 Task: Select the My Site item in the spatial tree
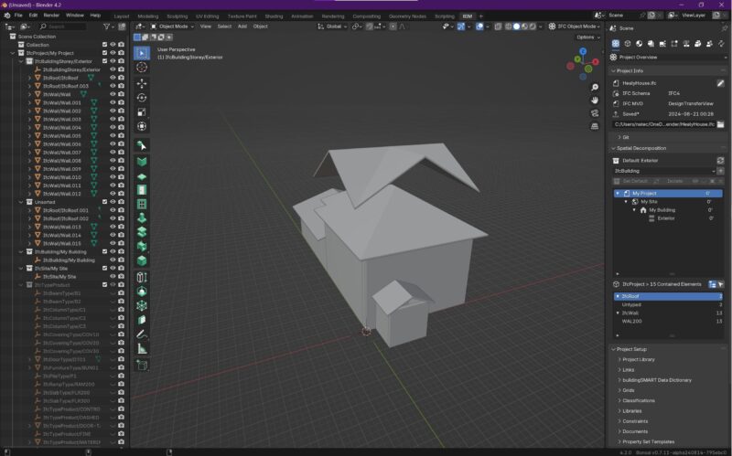pyautogui.click(x=649, y=202)
